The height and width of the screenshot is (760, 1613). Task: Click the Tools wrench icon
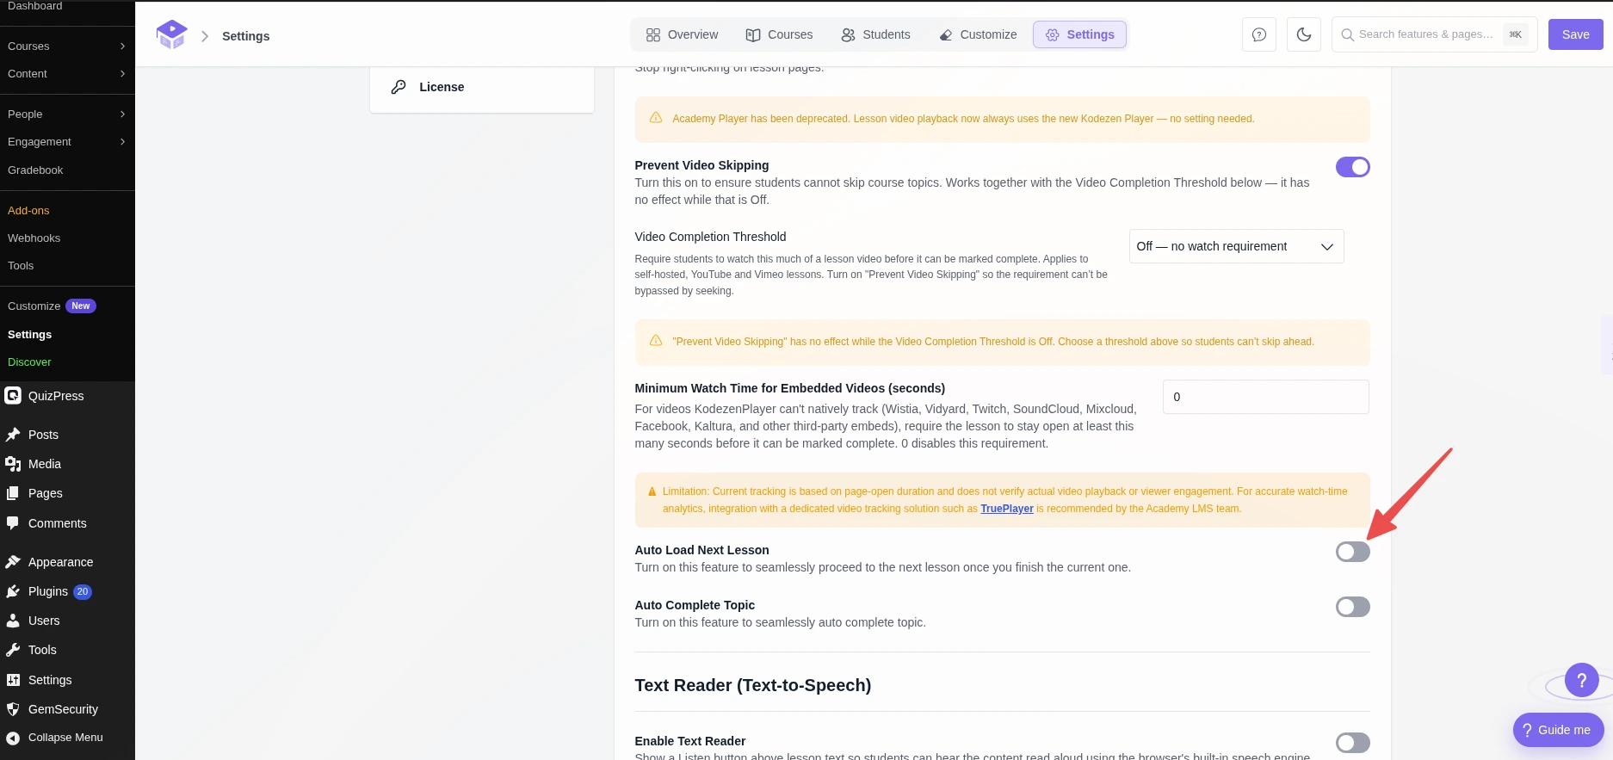tap(13, 650)
